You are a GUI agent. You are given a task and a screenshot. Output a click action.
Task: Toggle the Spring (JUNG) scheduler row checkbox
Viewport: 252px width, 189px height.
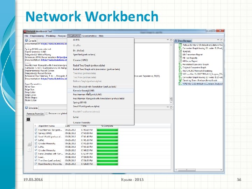tap(36, 133)
